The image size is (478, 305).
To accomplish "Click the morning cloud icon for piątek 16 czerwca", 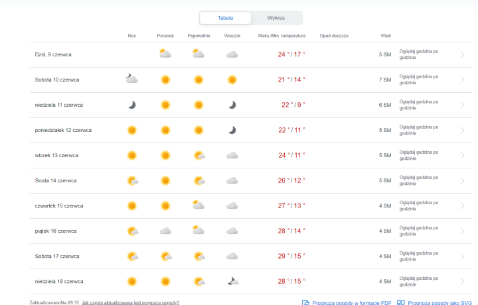I will 165,231.
